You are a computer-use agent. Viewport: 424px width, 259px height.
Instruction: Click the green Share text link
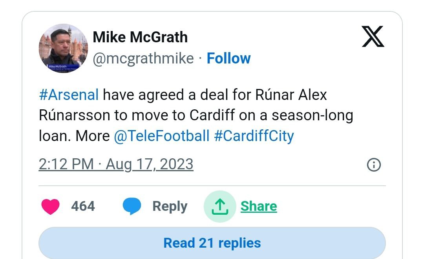pyautogui.click(x=259, y=206)
